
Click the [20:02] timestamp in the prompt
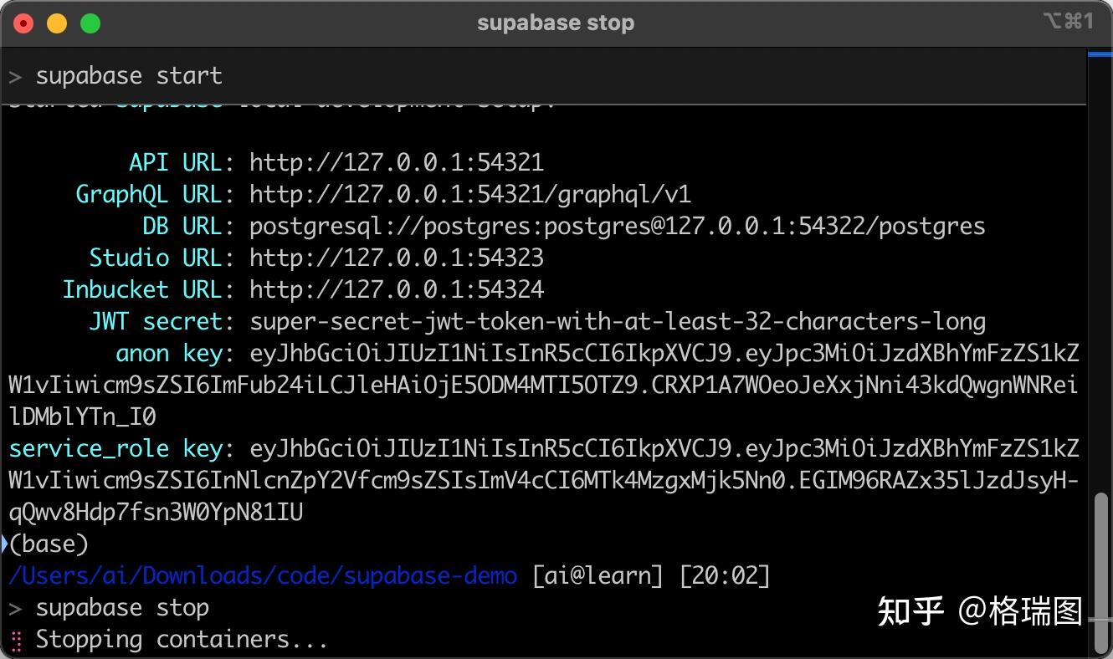[x=725, y=575]
